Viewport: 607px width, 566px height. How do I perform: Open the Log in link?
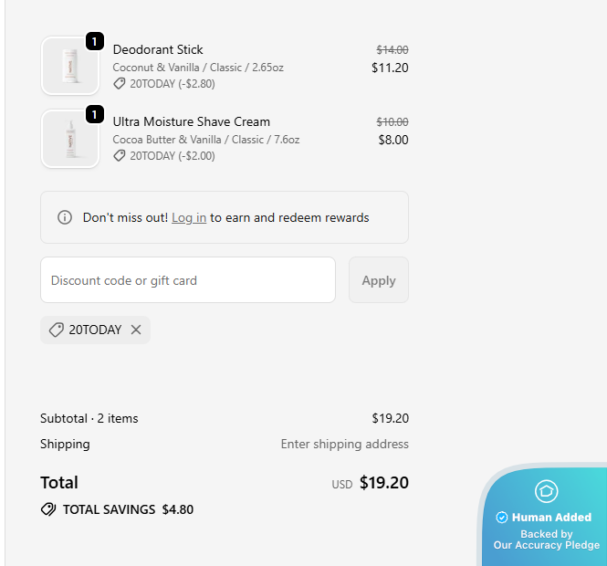click(x=189, y=217)
